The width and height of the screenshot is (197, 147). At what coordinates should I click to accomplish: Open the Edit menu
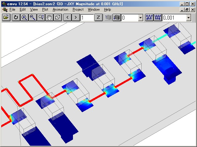pyautogui.click(x=22, y=9)
